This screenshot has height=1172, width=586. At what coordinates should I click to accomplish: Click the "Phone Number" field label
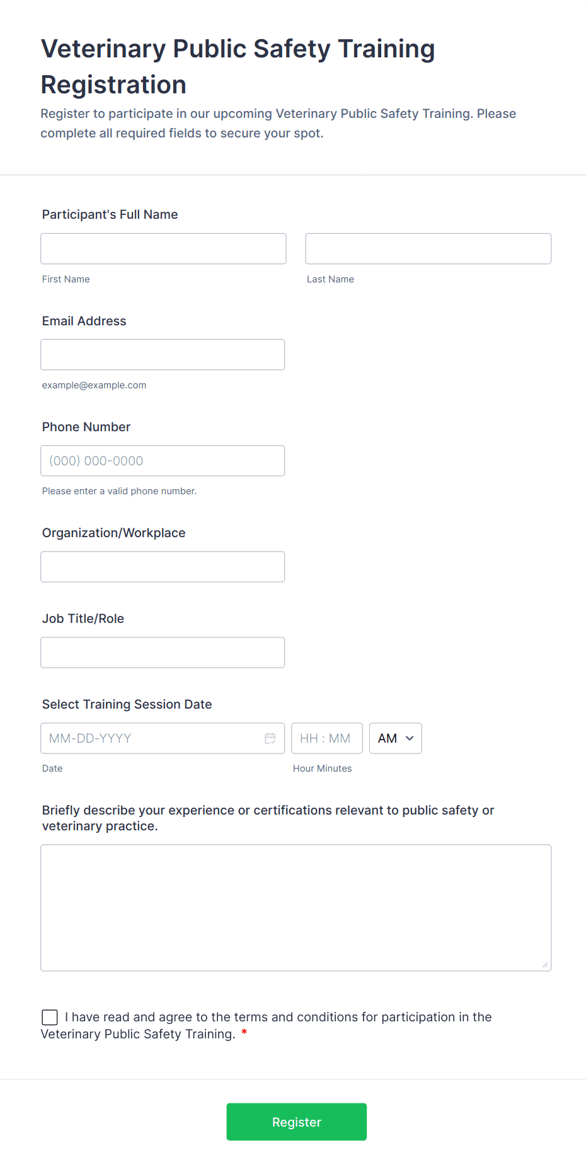tap(86, 427)
